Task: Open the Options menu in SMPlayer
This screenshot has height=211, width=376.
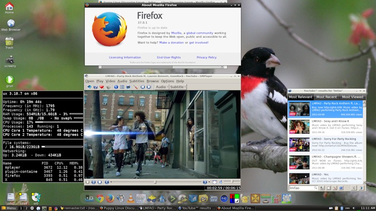Action: [167, 81]
